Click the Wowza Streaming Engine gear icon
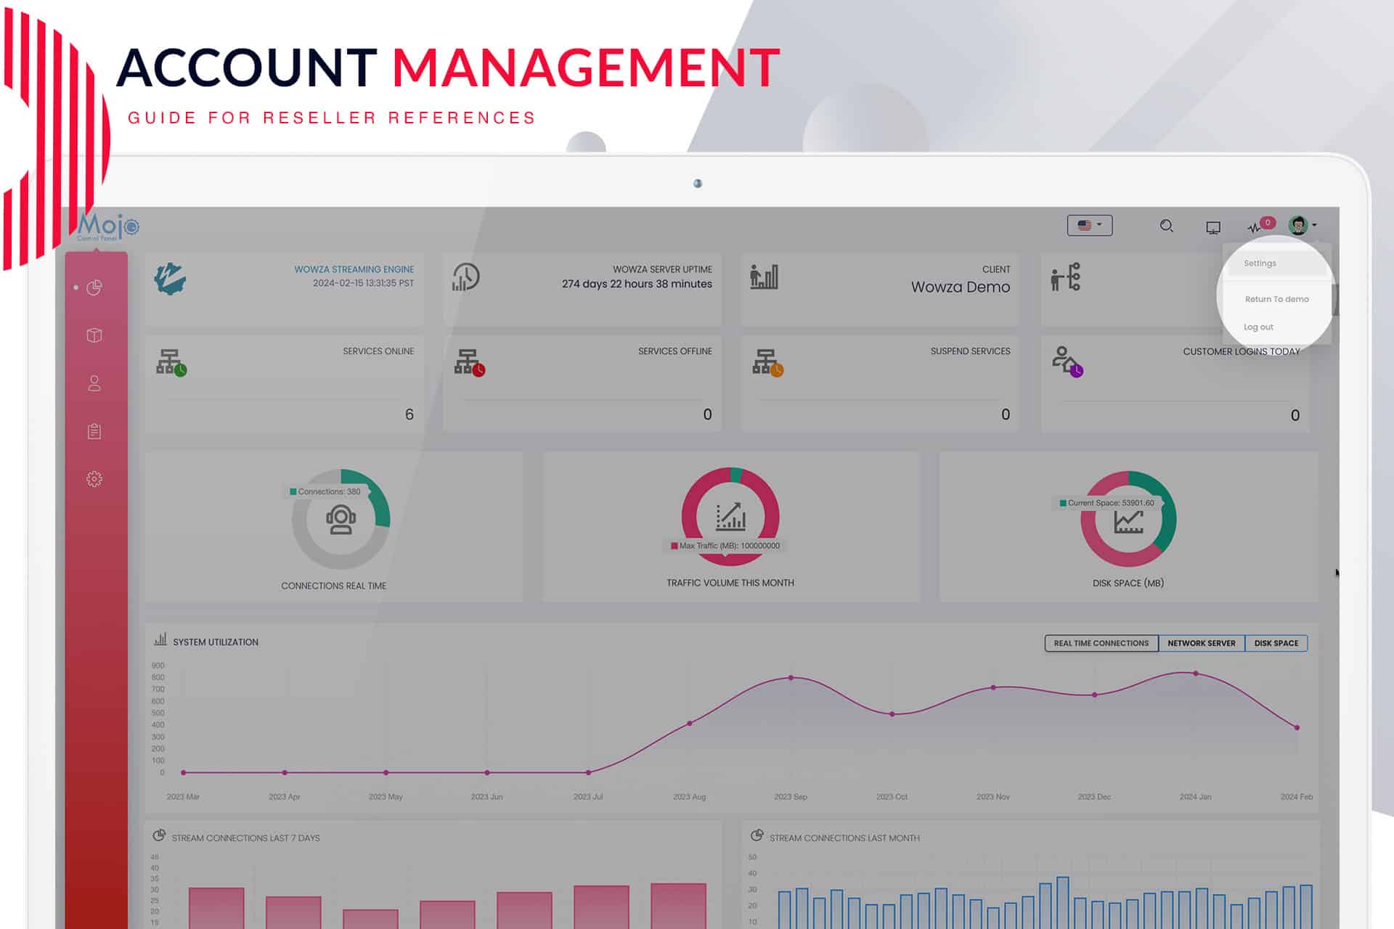The height and width of the screenshot is (929, 1394). point(170,279)
